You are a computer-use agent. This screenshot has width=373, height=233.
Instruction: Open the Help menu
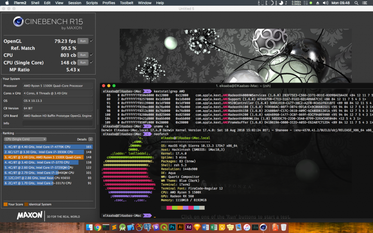(160, 3)
